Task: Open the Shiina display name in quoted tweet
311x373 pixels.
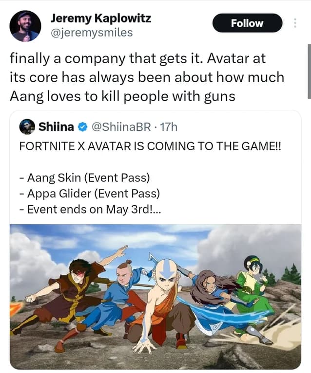Action: (x=56, y=127)
